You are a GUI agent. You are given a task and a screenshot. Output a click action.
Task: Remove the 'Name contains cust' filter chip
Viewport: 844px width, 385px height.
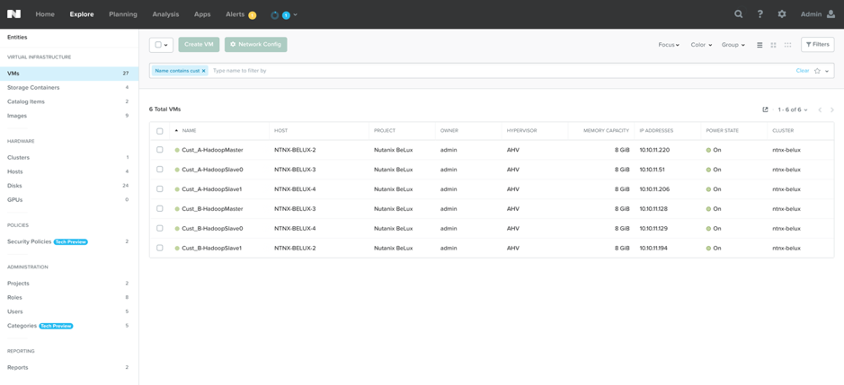tap(203, 70)
